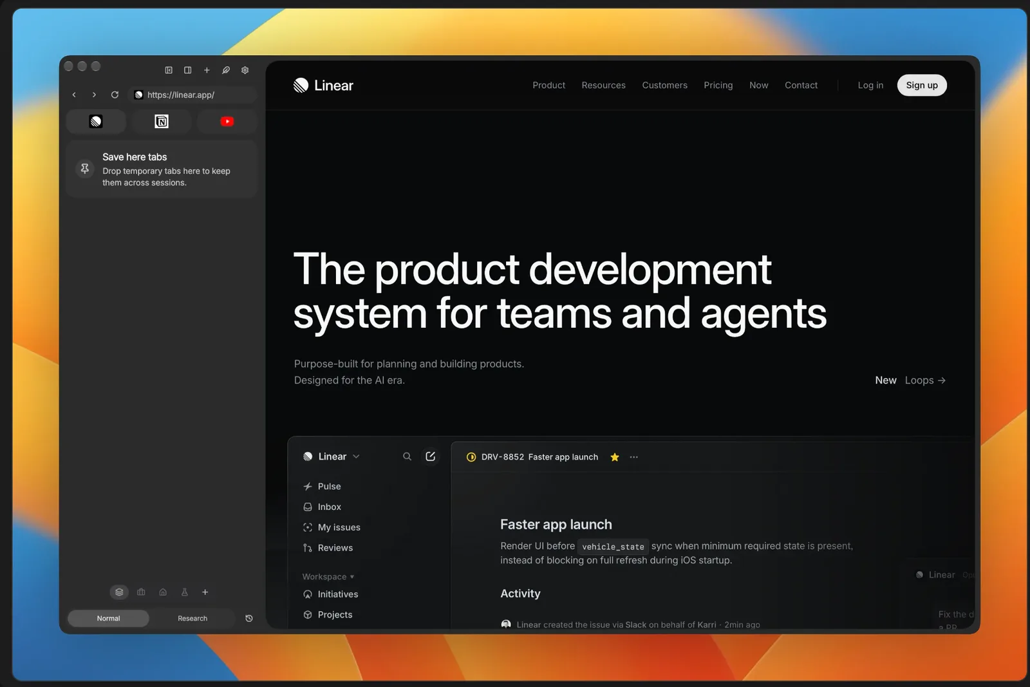Select the Normal mode toggle
The height and width of the screenshot is (687, 1030).
pos(108,618)
